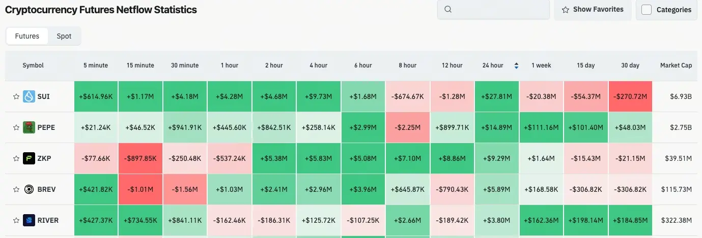
Task: Sort by 8 hour column
Action: (408, 65)
